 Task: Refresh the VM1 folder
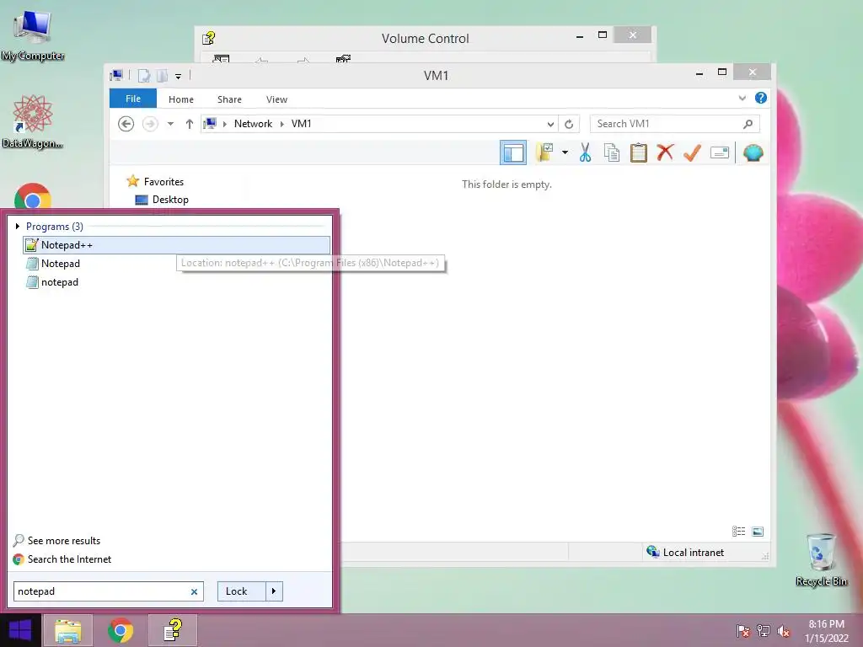coord(569,124)
